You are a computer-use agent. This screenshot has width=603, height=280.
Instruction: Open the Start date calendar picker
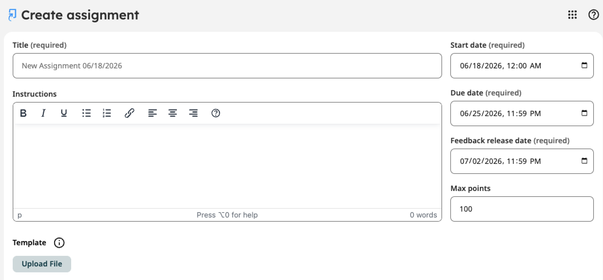click(584, 65)
